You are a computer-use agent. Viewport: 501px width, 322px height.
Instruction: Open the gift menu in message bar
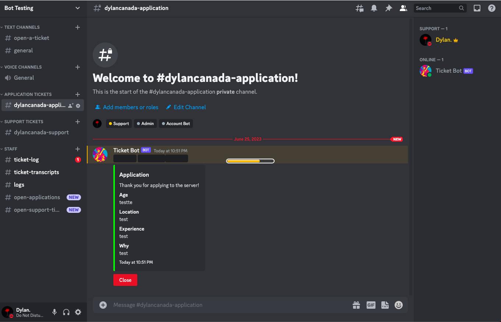click(x=356, y=305)
